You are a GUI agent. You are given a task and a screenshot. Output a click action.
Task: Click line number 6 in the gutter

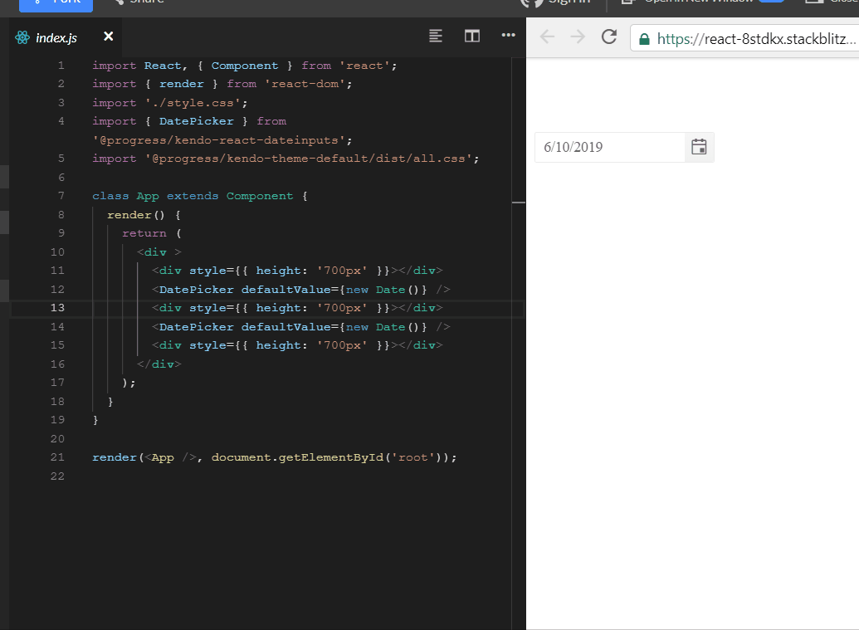61,178
